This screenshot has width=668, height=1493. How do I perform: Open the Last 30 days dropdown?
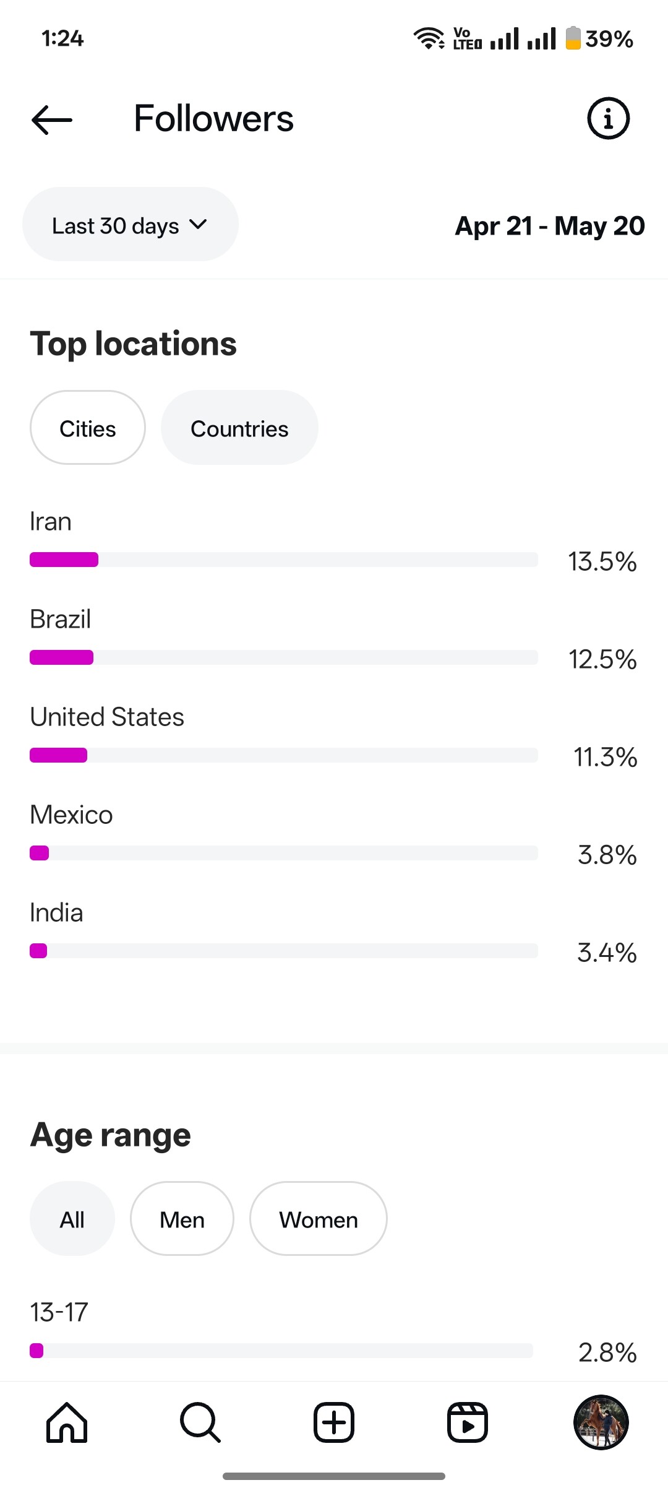(131, 224)
